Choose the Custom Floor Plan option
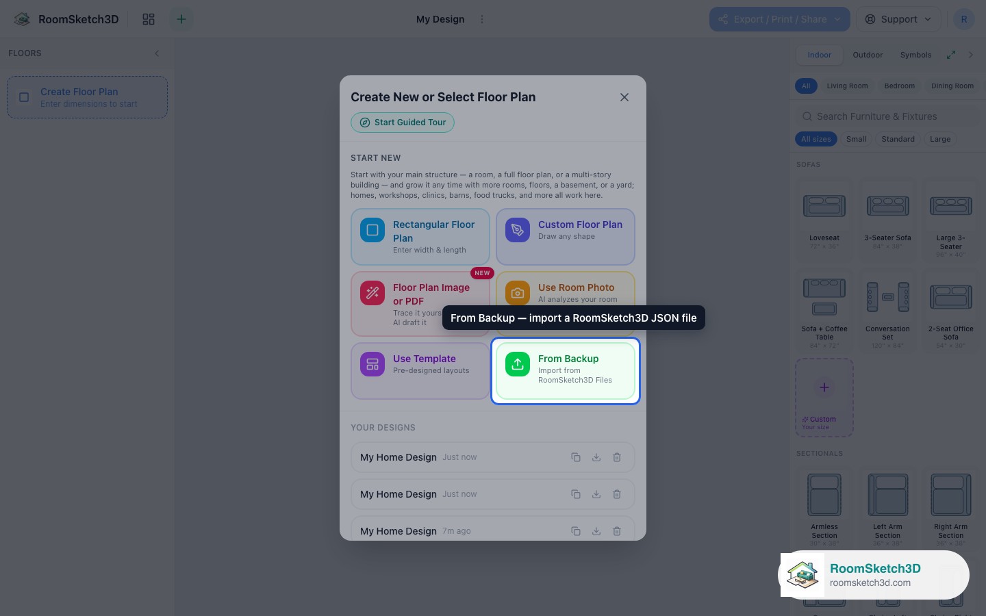This screenshot has height=616, width=986. 566,237
